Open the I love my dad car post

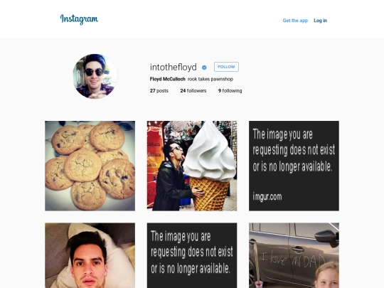point(294,255)
